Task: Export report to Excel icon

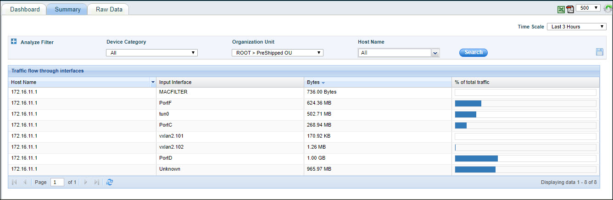Action: (561, 9)
